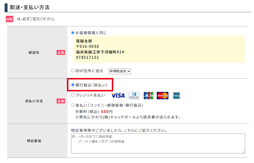Click the 必須 badge beside 支払い方法
Viewport: 254px width, 163px height.
[61, 101]
